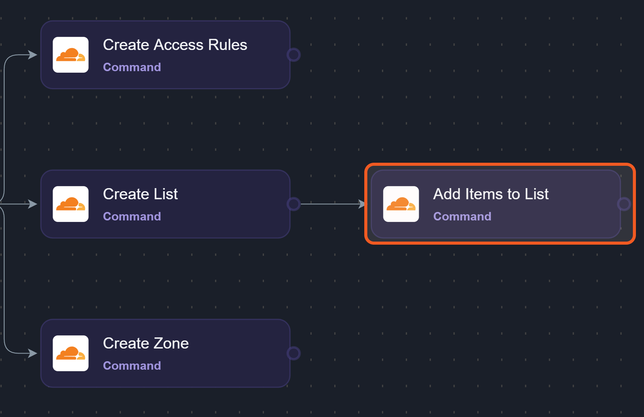644x417 pixels.
Task: Select the Create List node title
Action: pos(140,194)
